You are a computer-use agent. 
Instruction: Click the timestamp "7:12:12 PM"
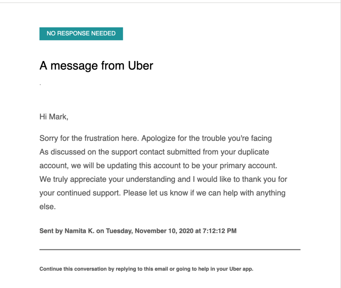coord(219,231)
